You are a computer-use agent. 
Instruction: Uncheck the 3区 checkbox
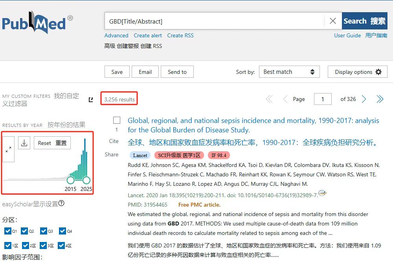tap(43, 246)
